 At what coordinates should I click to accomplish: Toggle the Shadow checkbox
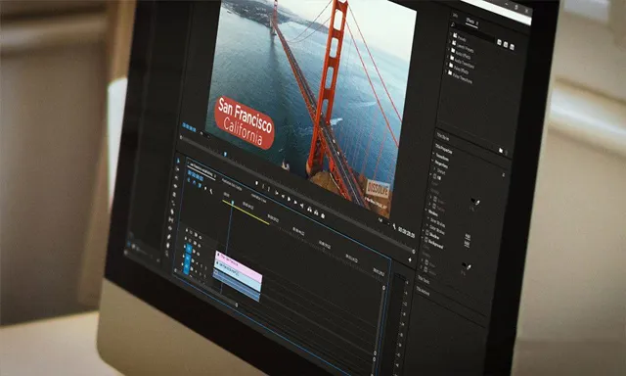click(427, 233)
